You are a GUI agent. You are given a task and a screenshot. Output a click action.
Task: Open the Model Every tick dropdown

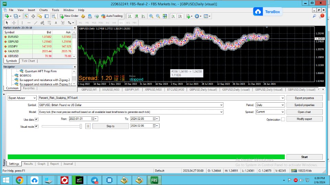pyautogui.click(x=131, y=112)
